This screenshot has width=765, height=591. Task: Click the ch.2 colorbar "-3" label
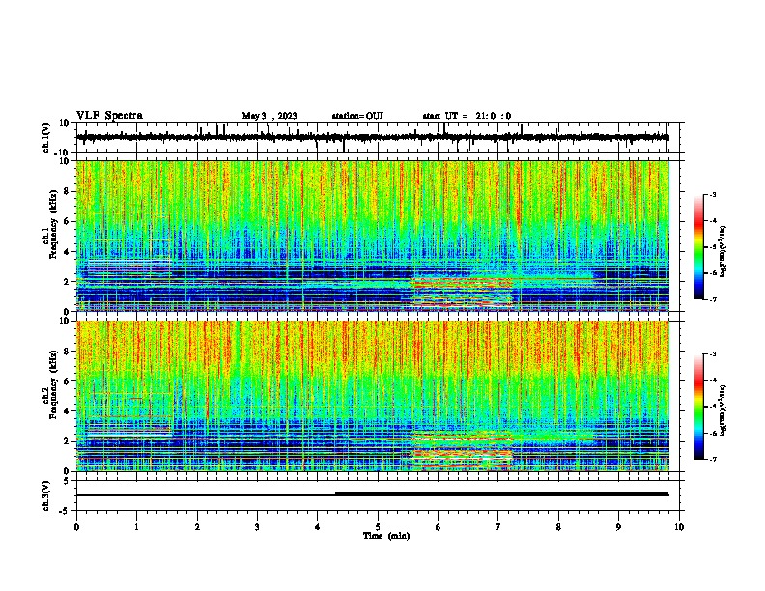pos(713,354)
